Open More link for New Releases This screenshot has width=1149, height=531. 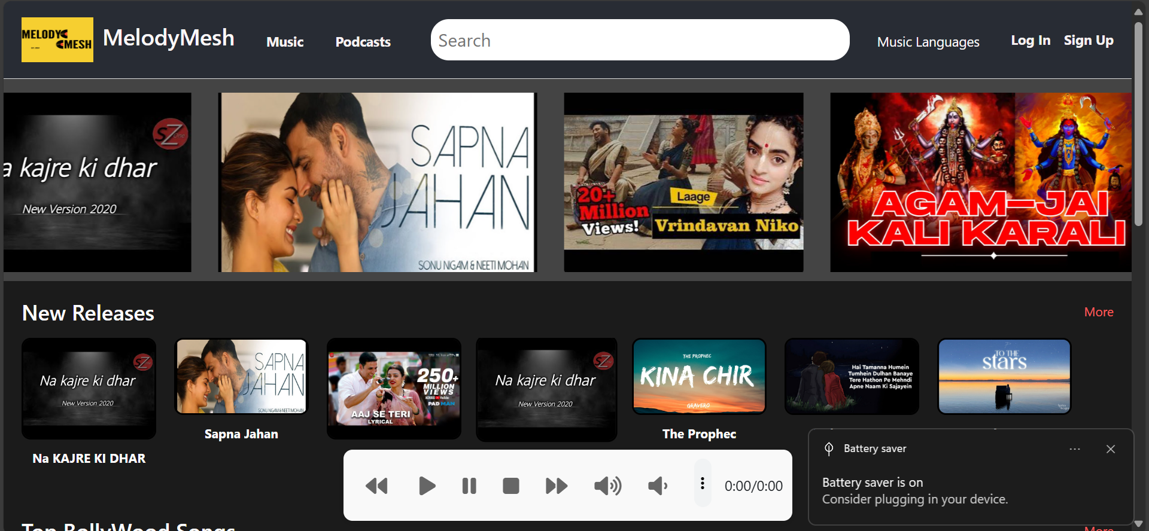pyautogui.click(x=1098, y=312)
